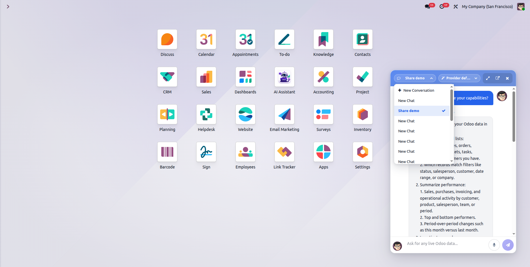Open the chat in a new window
Screen dimensions: 530x267
click(498, 78)
